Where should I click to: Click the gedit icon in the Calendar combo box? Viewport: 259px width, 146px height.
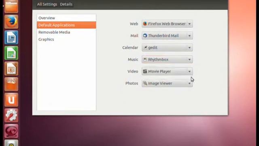click(145, 47)
